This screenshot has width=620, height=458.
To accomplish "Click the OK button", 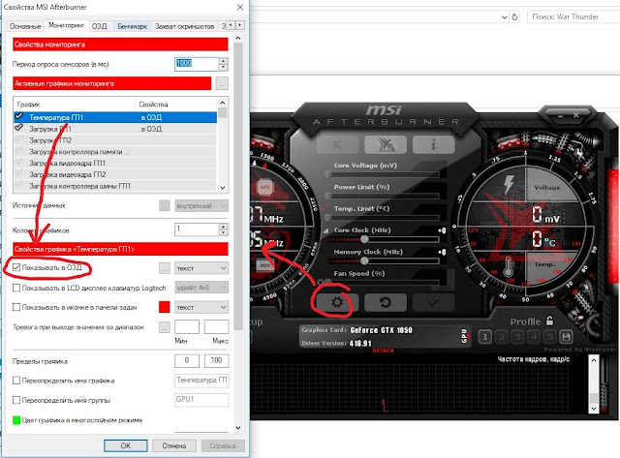I will click(125, 445).
